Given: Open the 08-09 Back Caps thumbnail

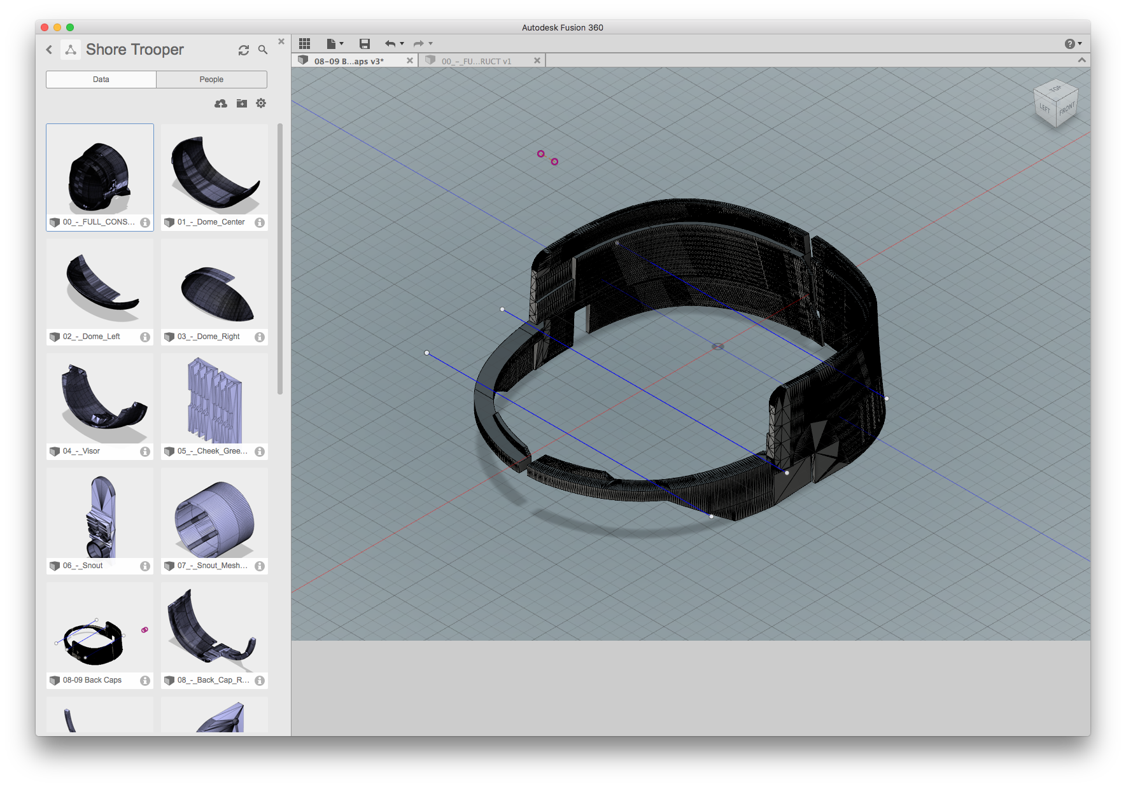Looking at the screenshot, I should 100,628.
